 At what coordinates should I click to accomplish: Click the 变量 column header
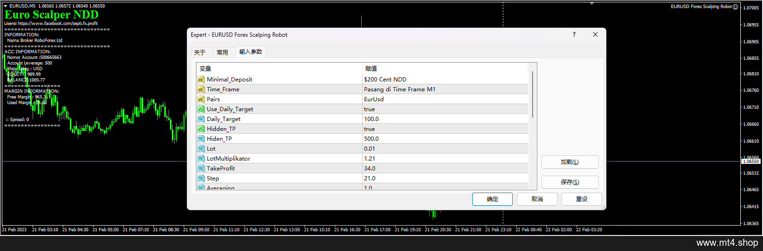point(280,69)
